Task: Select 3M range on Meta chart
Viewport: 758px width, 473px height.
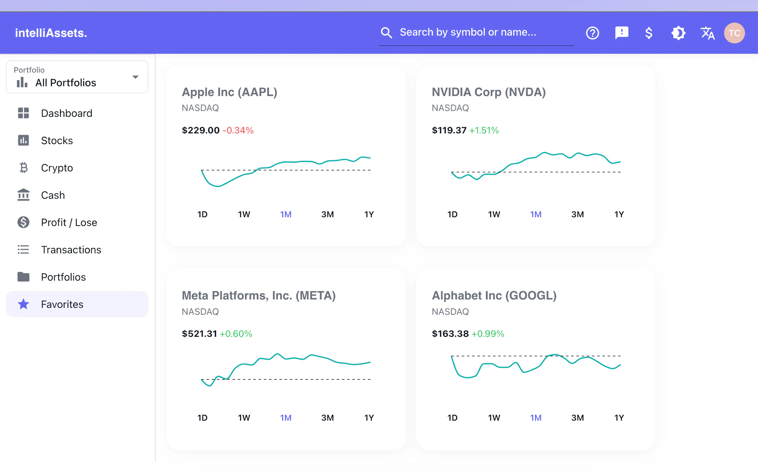Action: (327, 418)
